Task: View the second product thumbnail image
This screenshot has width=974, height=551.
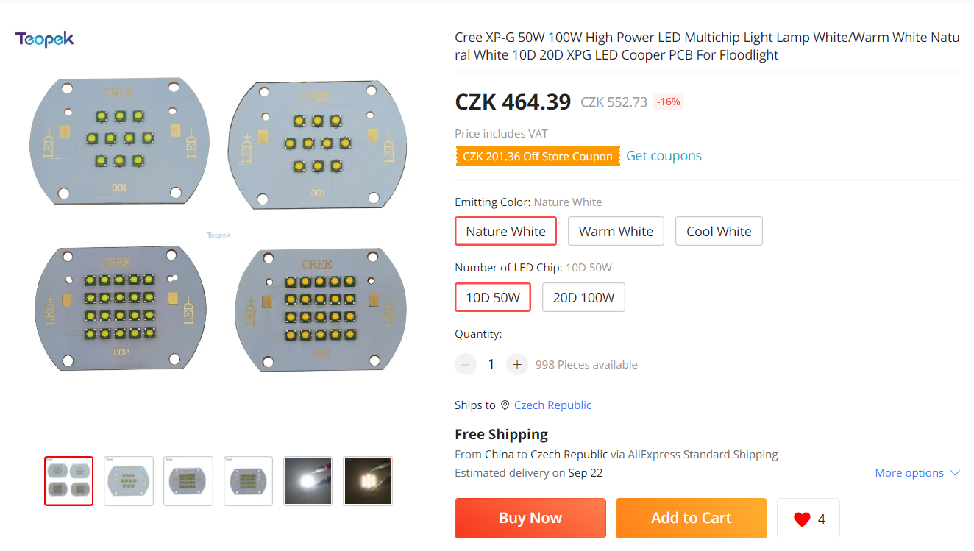Action: (129, 481)
